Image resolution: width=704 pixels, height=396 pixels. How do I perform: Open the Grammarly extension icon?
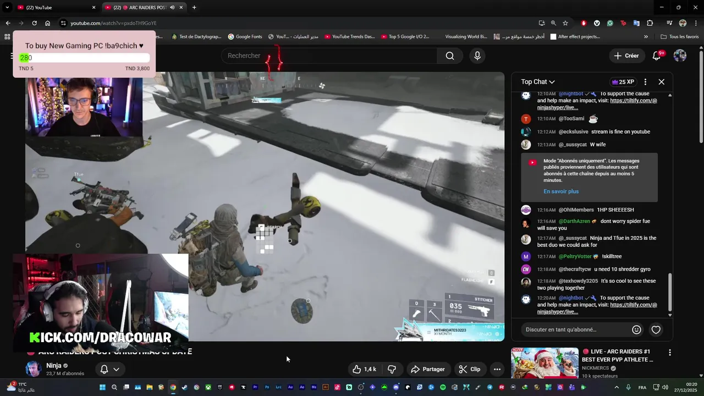coord(610,23)
